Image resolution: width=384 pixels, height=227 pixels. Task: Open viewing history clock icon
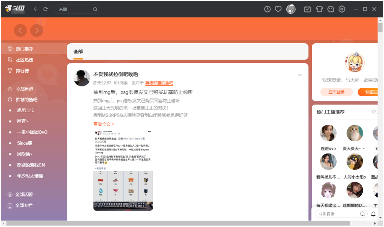267,9
